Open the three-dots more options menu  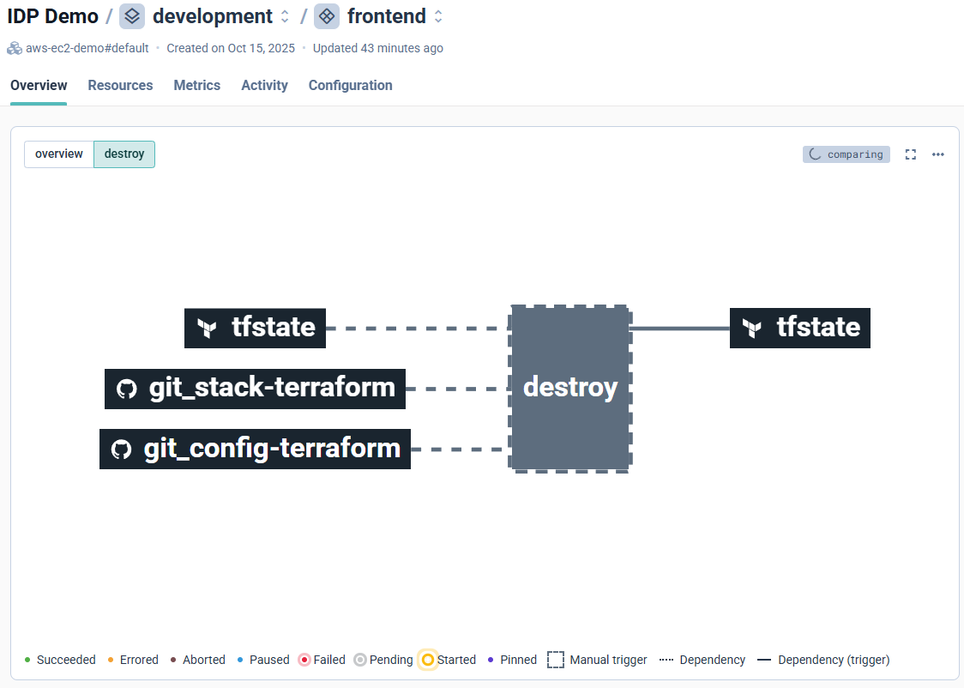tap(938, 154)
